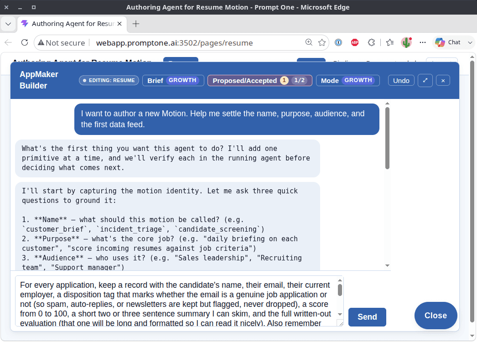The height and width of the screenshot is (342, 477).
Task: Click the round Close button
Action: click(x=436, y=316)
